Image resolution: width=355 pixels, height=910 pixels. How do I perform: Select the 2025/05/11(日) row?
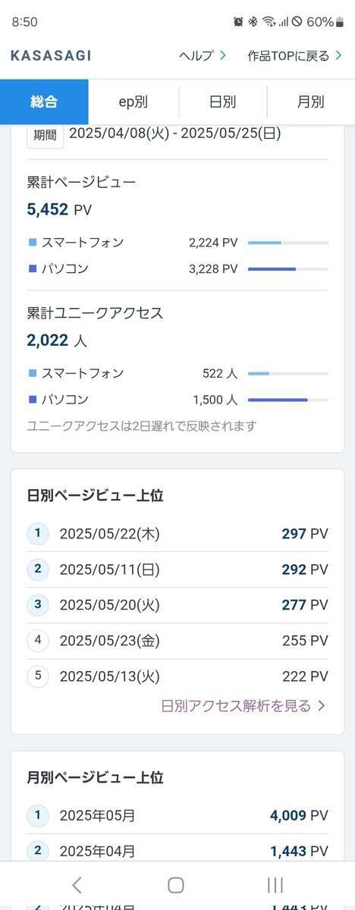tap(177, 570)
